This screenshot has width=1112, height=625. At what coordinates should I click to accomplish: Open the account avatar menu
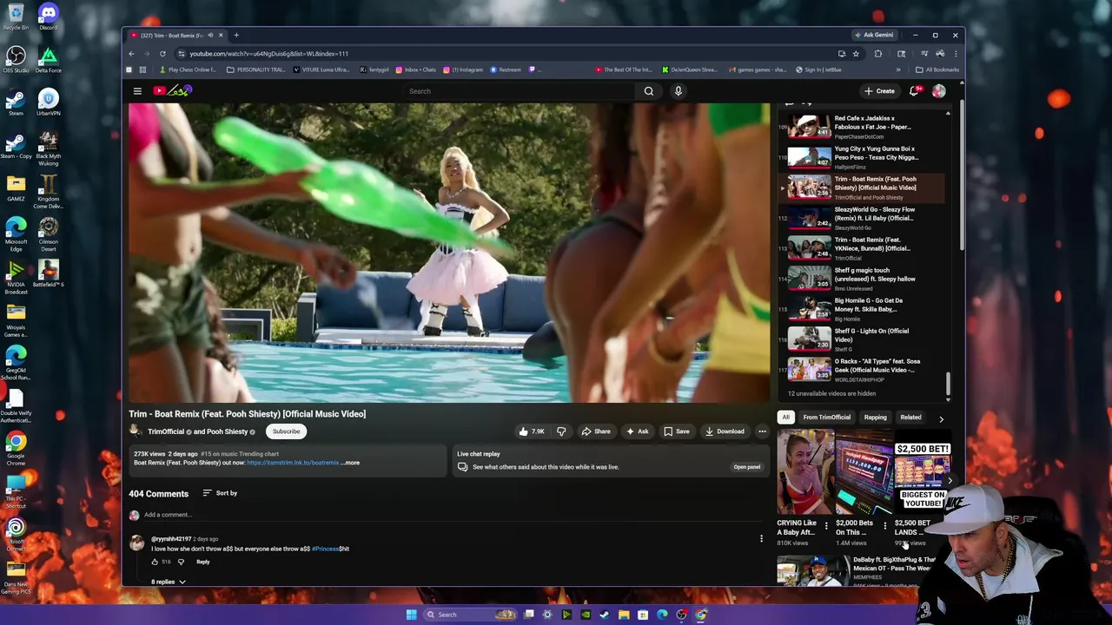939,91
